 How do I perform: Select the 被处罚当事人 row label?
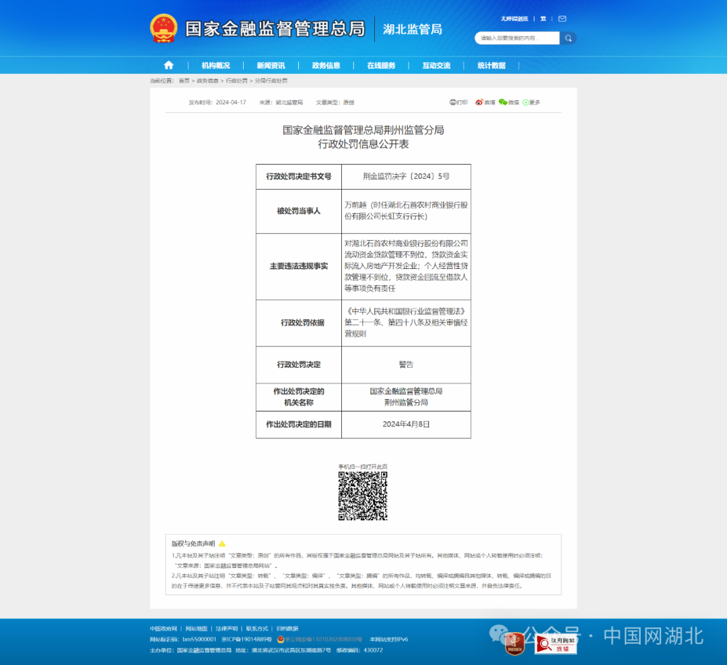click(299, 211)
